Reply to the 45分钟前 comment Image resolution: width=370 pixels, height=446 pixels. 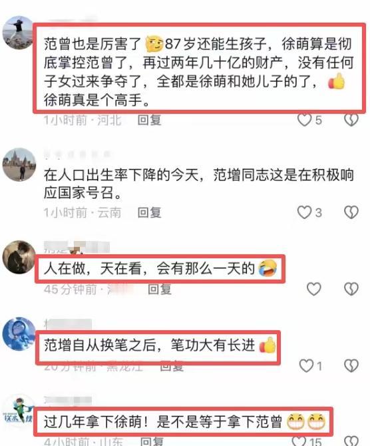[x=160, y=290]
